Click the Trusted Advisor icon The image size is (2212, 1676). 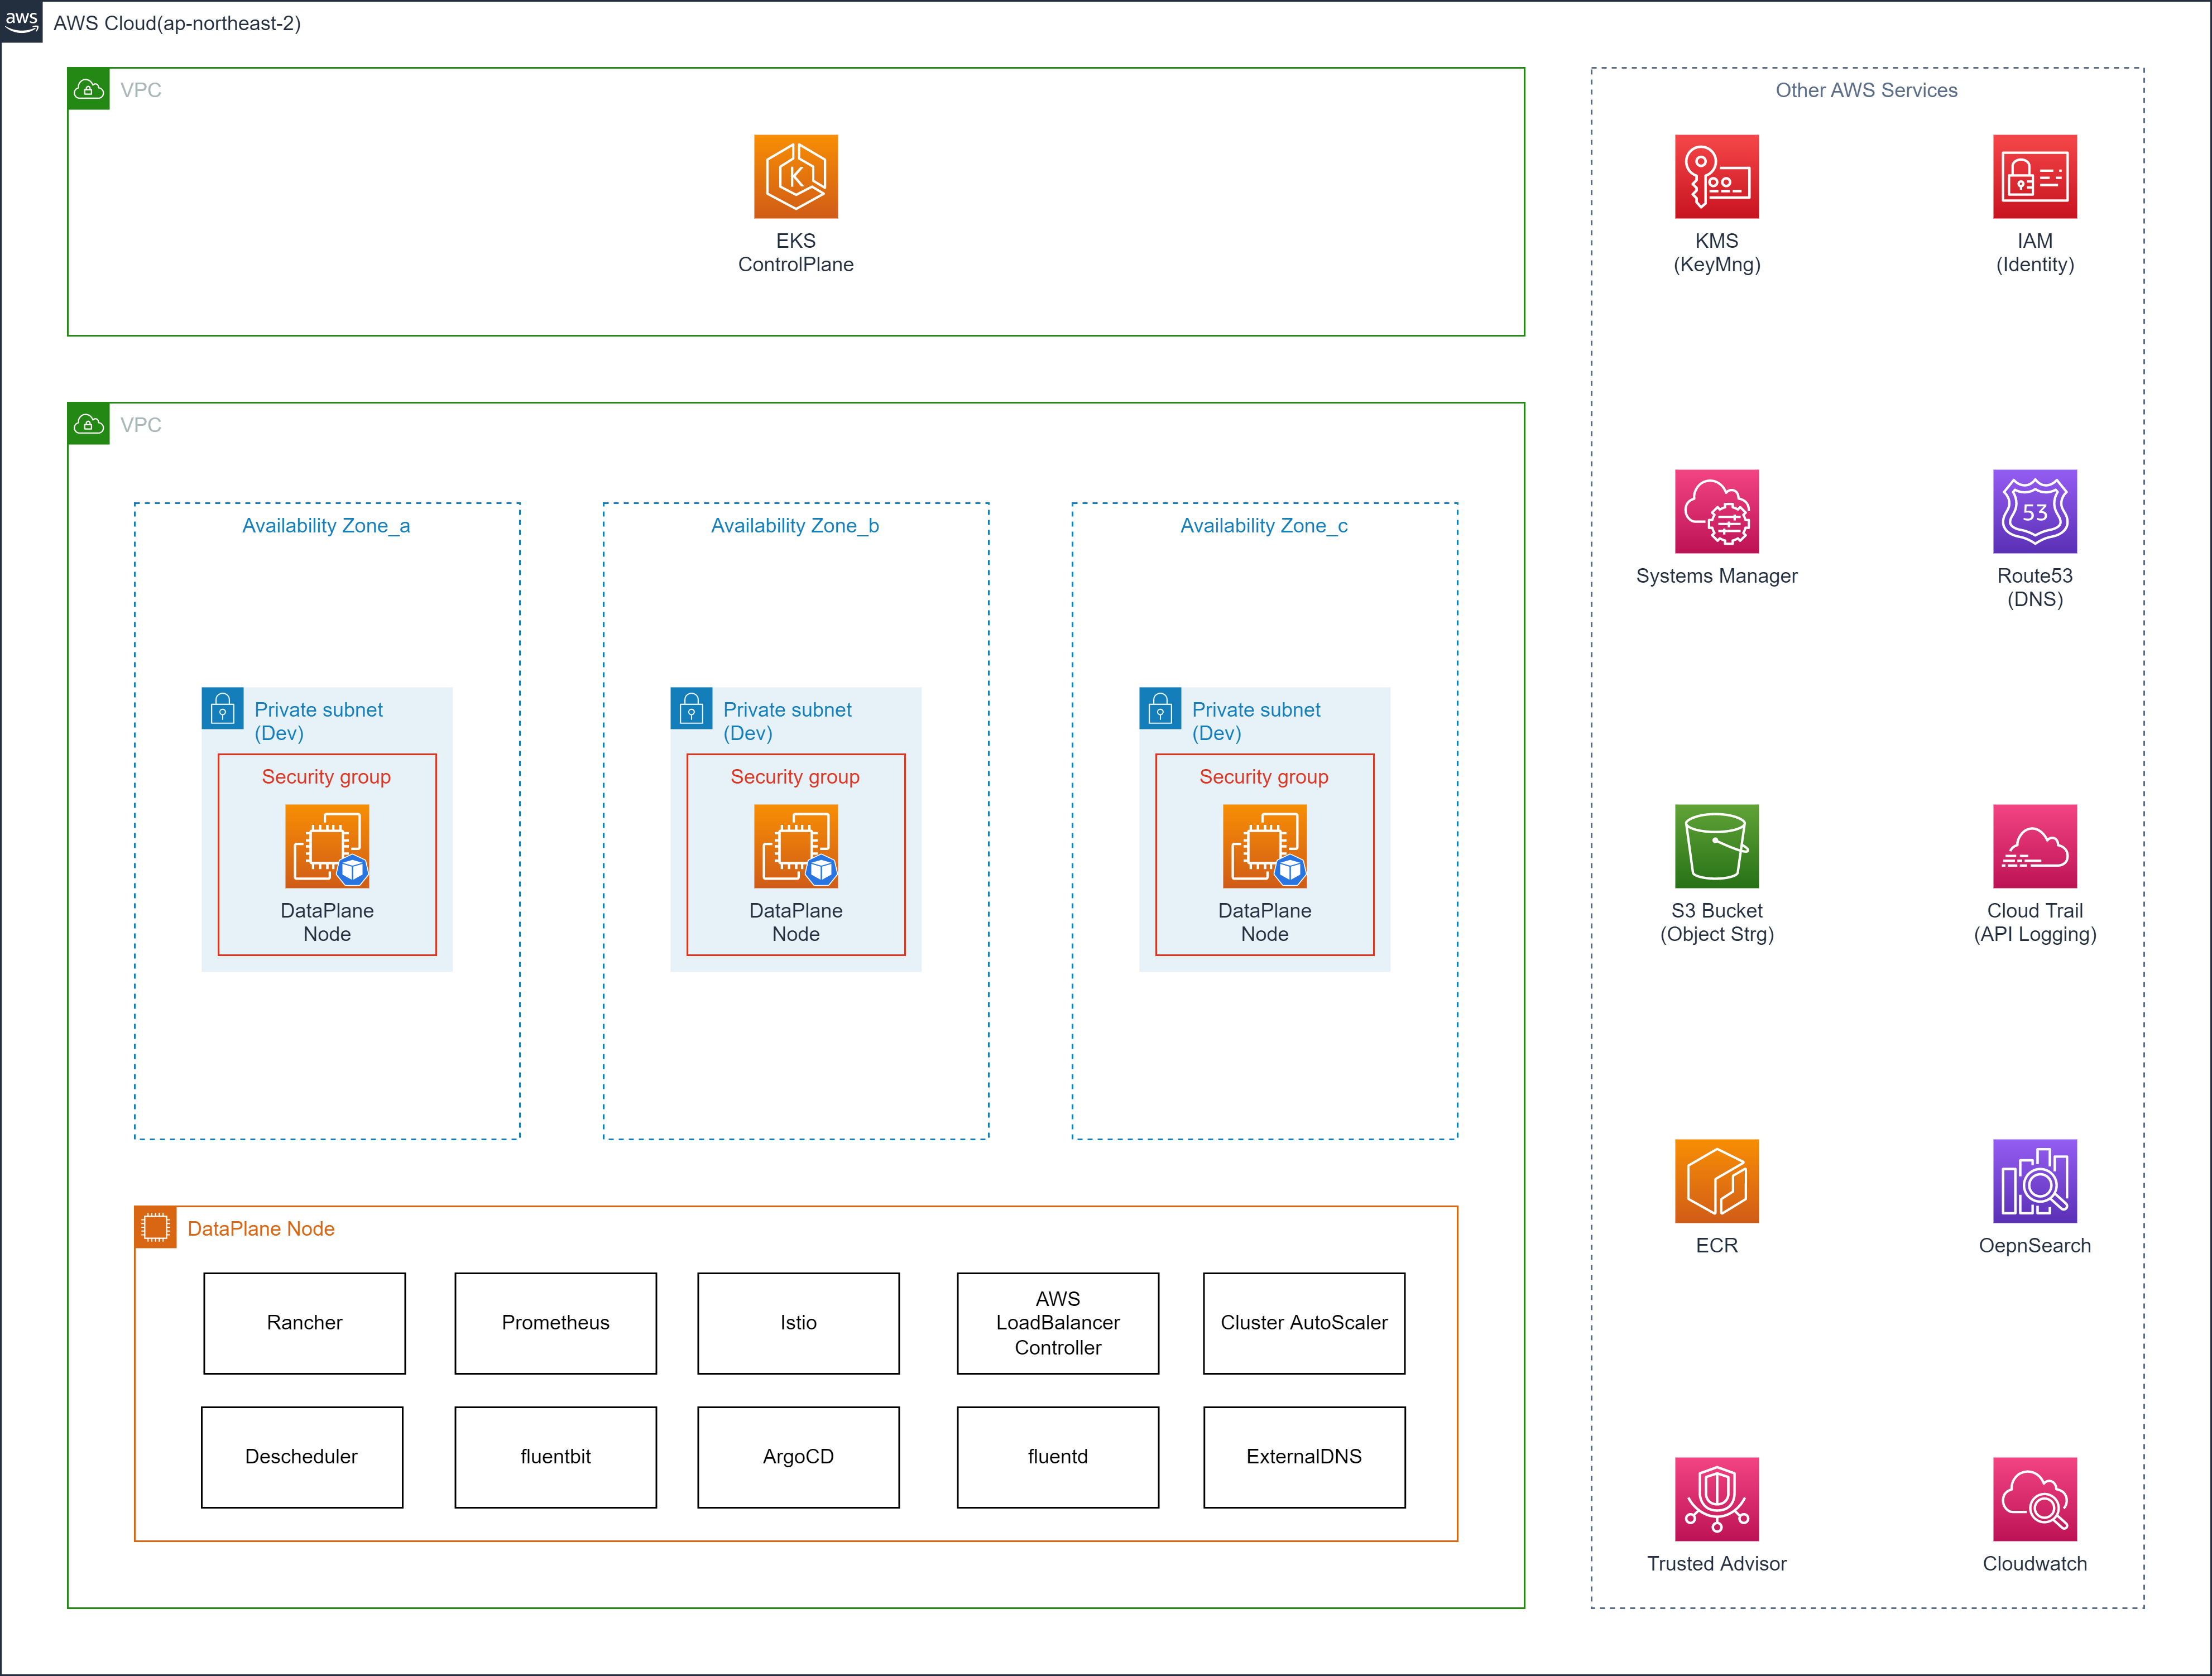point(1717,1499)
